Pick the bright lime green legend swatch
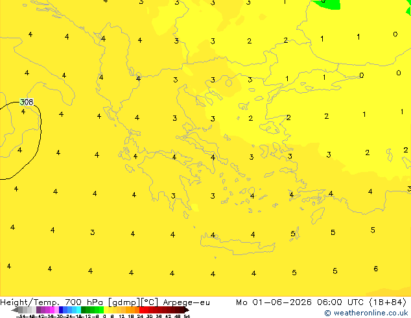 (101, 310)
